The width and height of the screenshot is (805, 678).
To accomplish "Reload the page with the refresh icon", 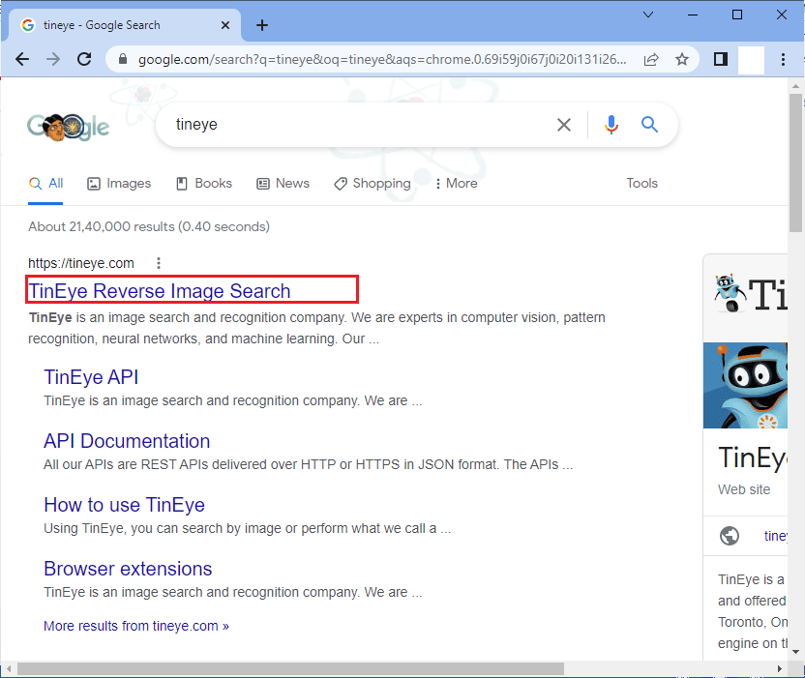I will (84, 60).
